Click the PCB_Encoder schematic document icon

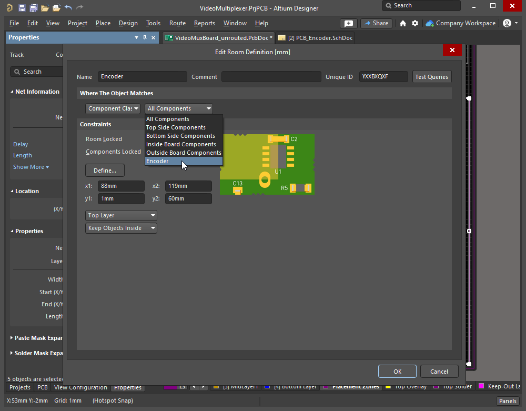(282, 38)
